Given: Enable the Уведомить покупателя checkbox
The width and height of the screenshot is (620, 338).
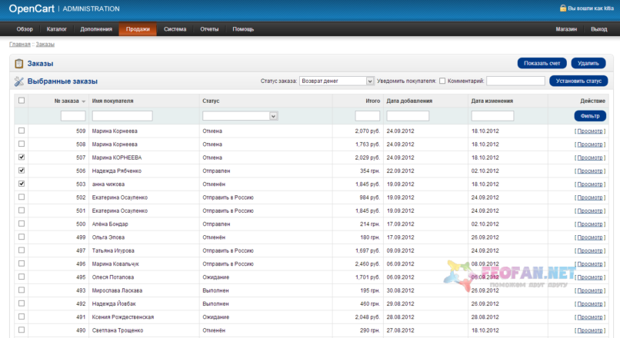Looking at the screenshot, I should coord(442,81).
